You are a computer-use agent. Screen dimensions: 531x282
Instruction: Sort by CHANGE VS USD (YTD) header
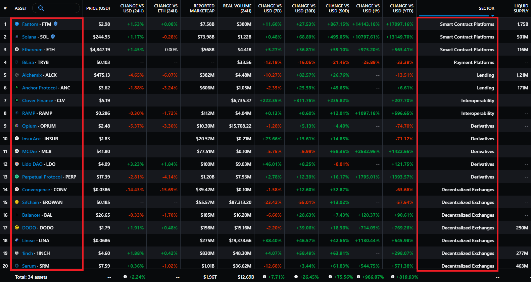point(401,8)
